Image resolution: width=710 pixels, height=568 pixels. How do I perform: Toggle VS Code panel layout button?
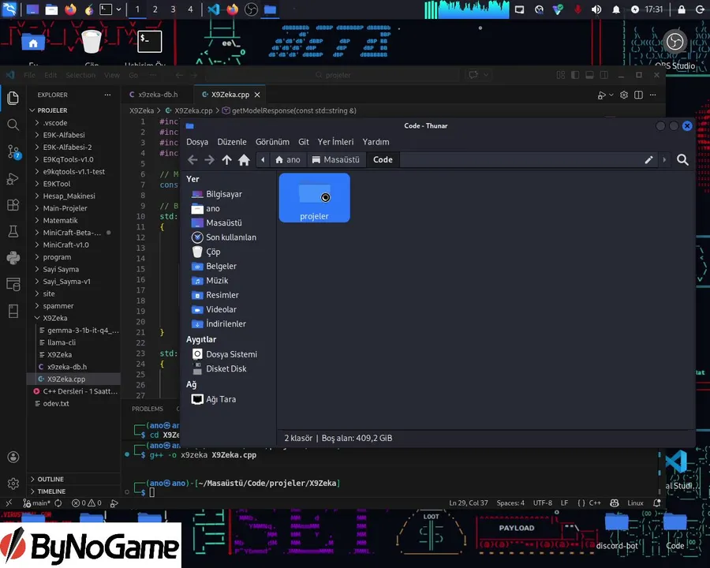589,75
